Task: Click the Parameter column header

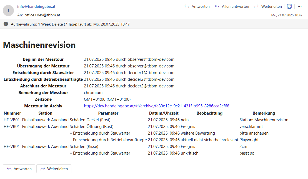Action: point(108,113)
